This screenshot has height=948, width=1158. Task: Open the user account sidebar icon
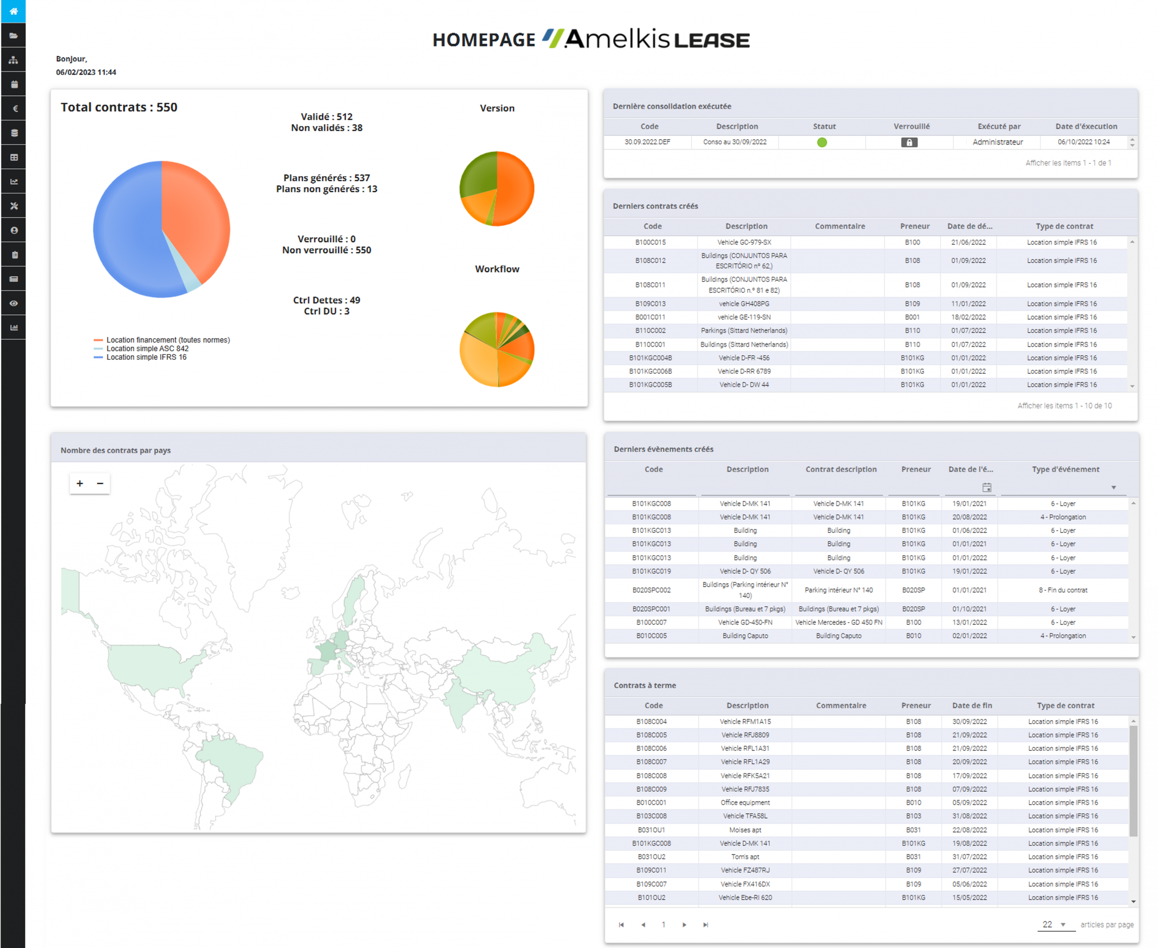pos(13,231)
